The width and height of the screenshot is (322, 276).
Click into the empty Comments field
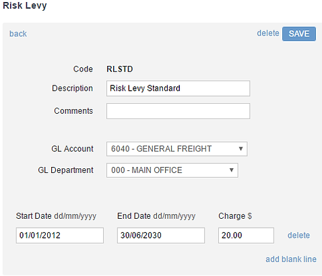click(x=178, y=111)
